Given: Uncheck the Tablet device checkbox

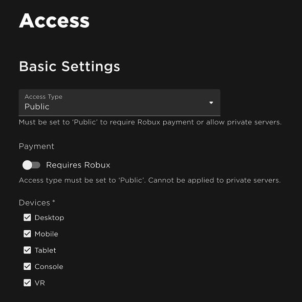Looking at the screenshot, I should pyautogui.click(x=27, y=250).
